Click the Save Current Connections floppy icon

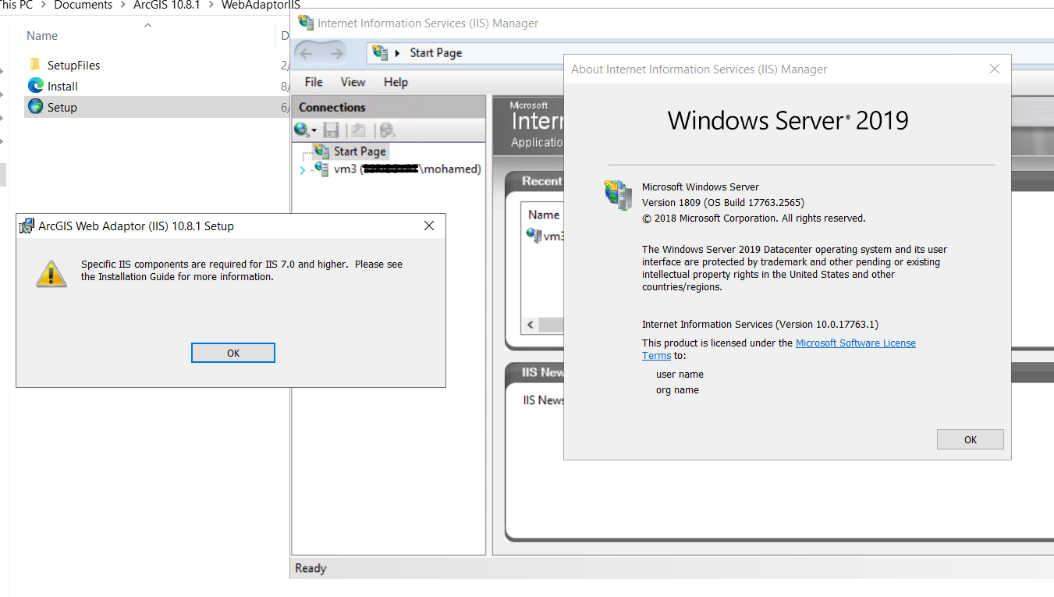[x=331, y=130]
